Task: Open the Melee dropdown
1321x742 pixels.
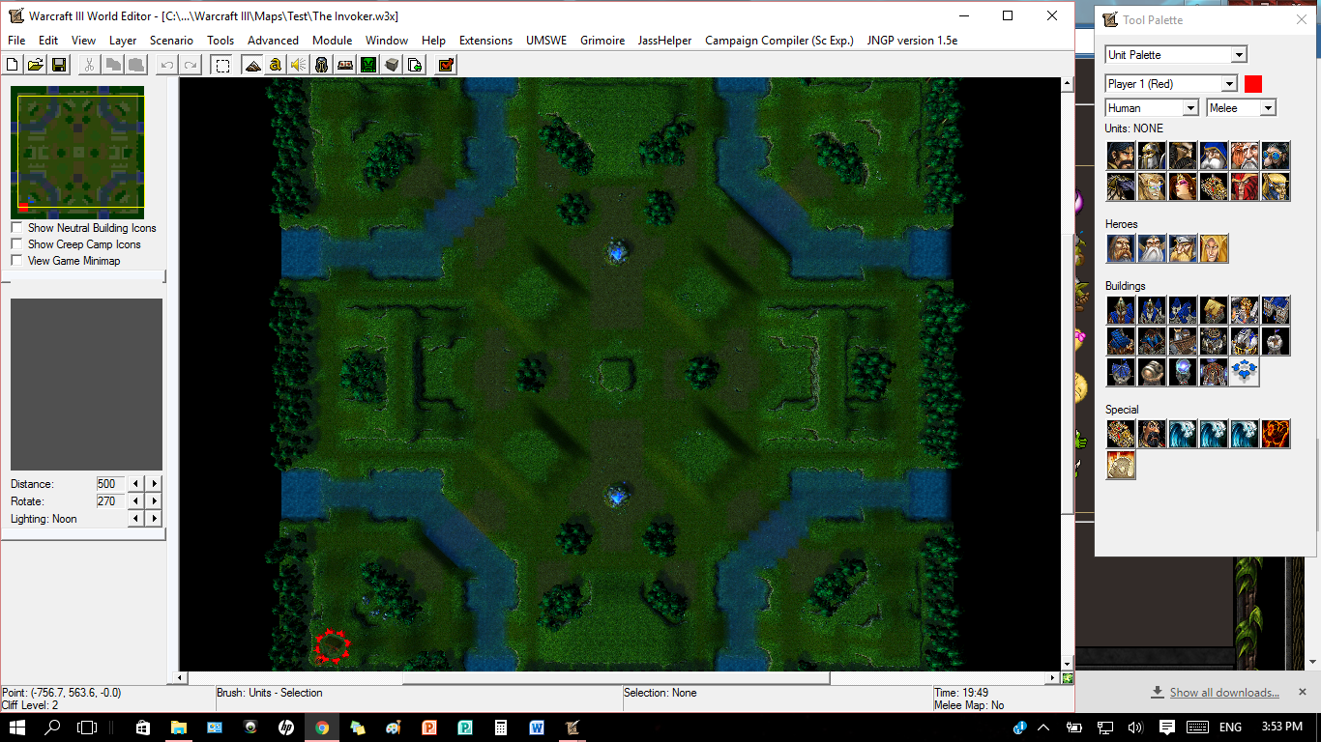Action: pos(1241,108)
